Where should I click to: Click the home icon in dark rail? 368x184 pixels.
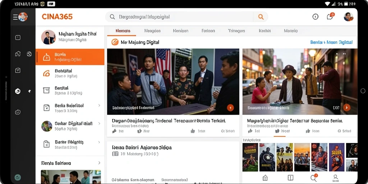point(18,54)
